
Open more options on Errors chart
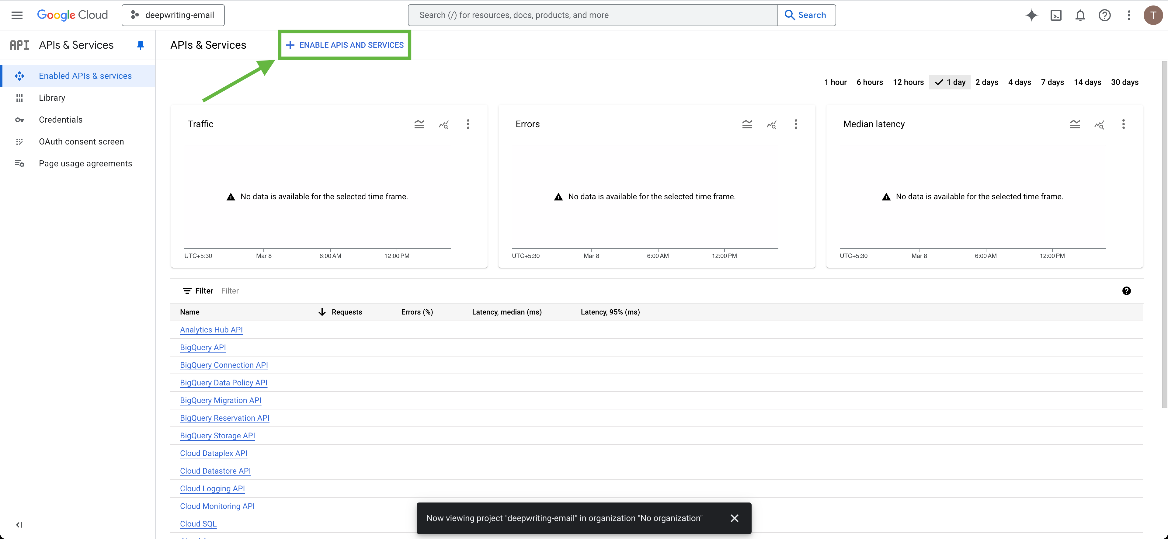[796, 124]
